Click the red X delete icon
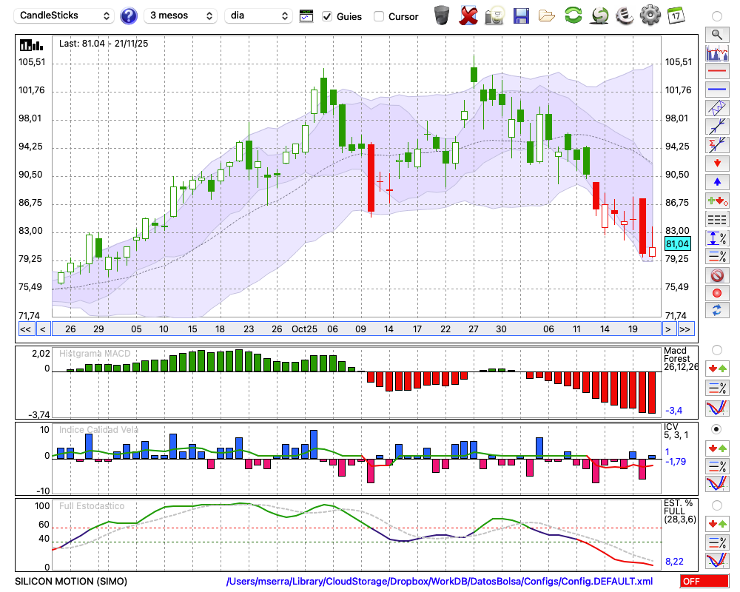The width and height of the screenshot is (740, 592). coord(468,16)
